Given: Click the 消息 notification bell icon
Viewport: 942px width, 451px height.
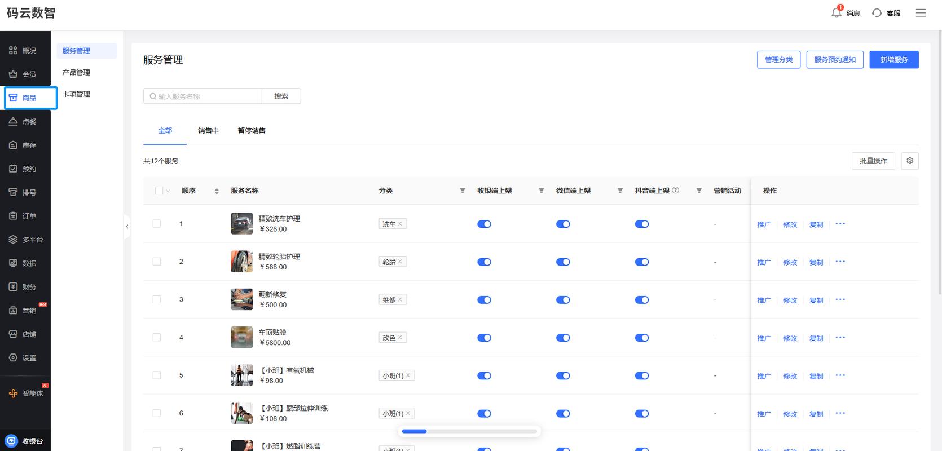Looking at the screenshot, I should pos(837,13).
